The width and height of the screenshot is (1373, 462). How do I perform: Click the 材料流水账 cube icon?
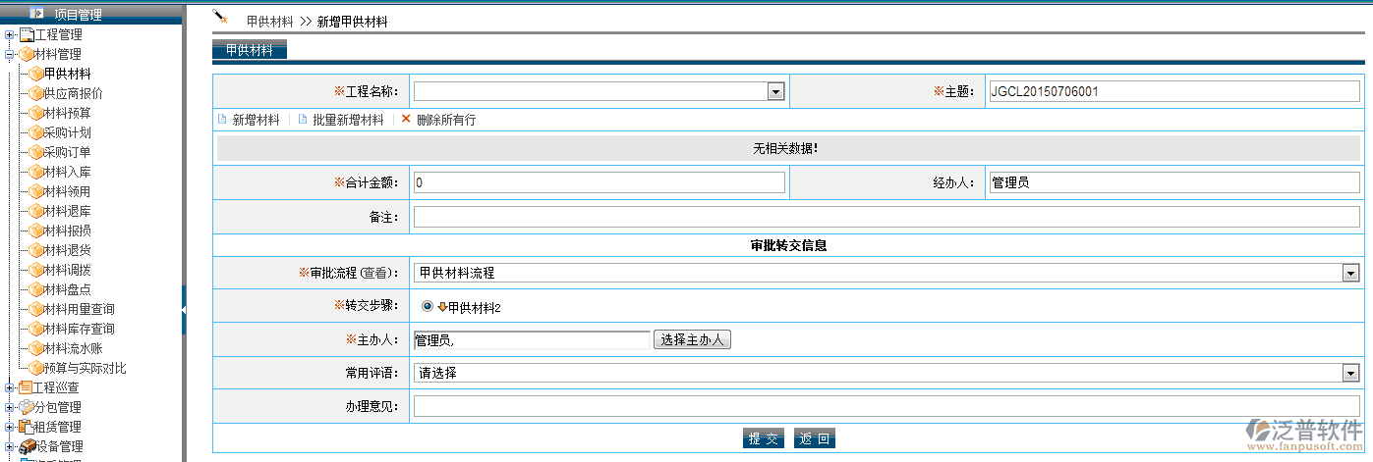36,348
